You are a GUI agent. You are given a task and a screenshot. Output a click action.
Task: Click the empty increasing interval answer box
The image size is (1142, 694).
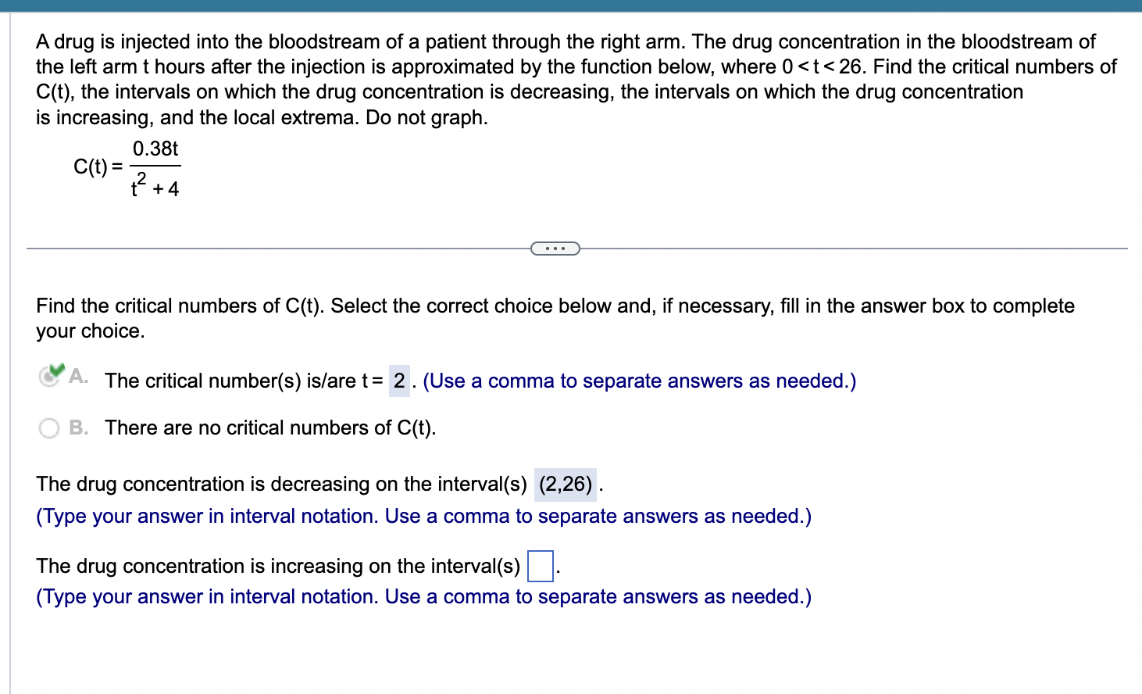tap(541, 564)
